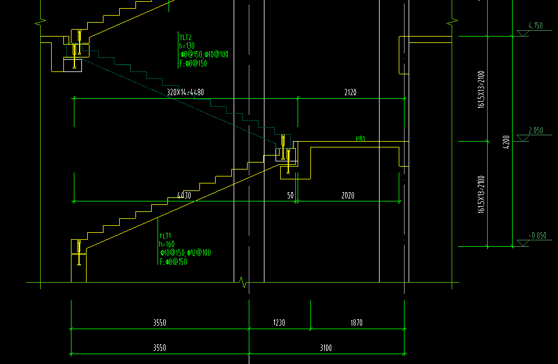Viewport: 558px width, 364px height.
Task: Select the small 50 dimension value
Action: [x=291, y=196]
